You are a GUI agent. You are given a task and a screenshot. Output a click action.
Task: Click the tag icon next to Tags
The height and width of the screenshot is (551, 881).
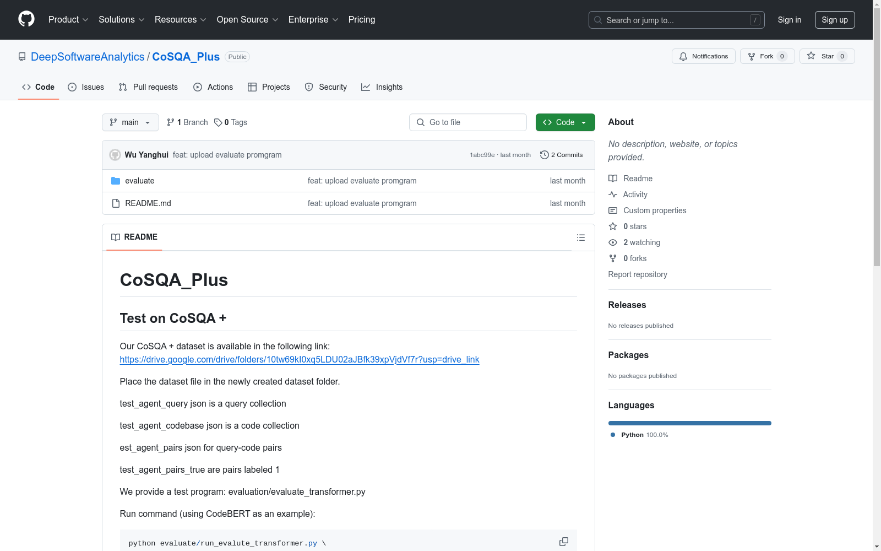pos(218,122)
